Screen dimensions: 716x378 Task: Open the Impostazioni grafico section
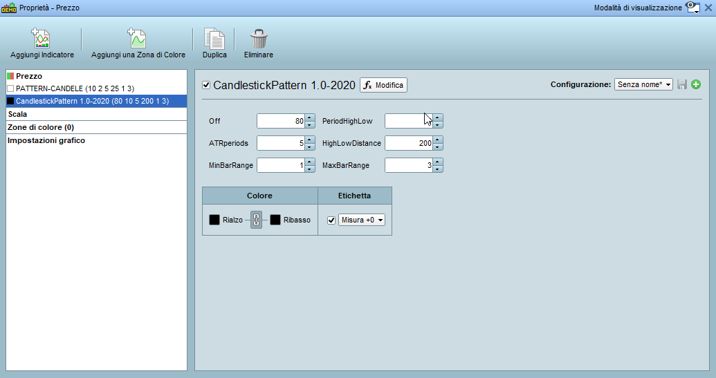click(96, 140)
